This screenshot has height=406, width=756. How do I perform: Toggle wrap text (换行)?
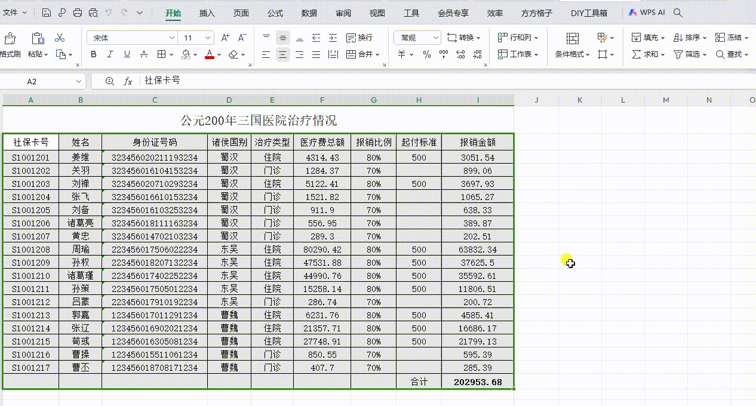pyautogui.click(x=359, y=38)
